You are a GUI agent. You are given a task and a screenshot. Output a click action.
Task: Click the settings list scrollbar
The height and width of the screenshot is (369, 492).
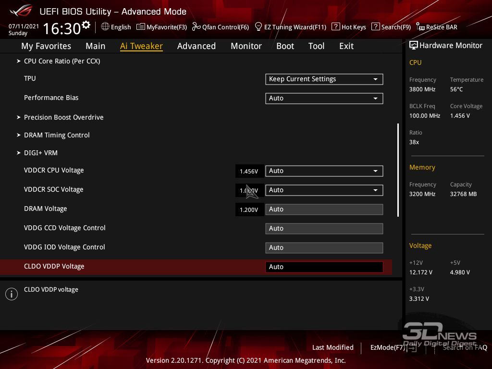[x=398, y=170]
